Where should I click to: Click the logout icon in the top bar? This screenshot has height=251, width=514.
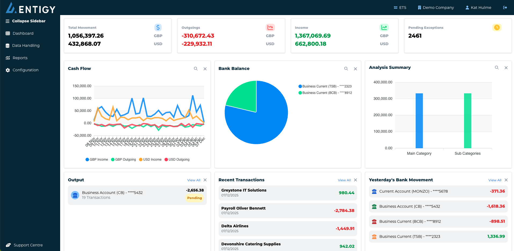[505, 7]
